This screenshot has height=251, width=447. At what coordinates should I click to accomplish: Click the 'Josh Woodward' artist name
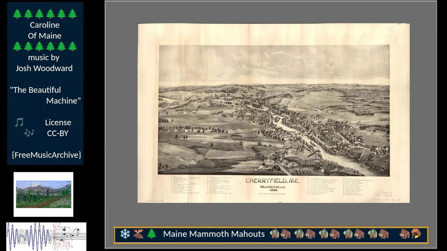(44, 68)
